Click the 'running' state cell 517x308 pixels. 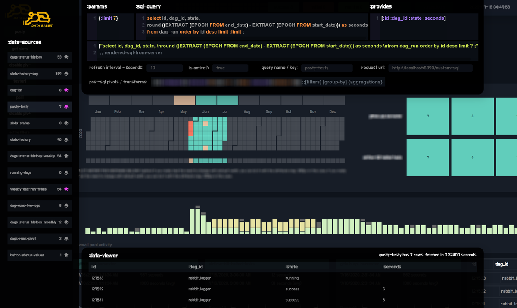tap(292, 278)
